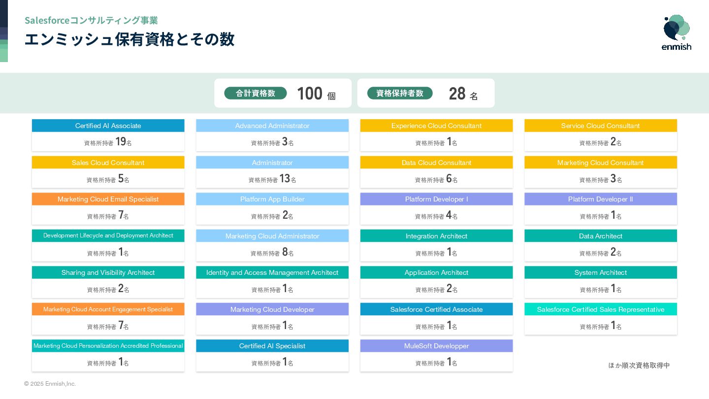Select the Salesforce Certified Associate header
The height and width of the screenshot is (399, 709).
[436, 309]
